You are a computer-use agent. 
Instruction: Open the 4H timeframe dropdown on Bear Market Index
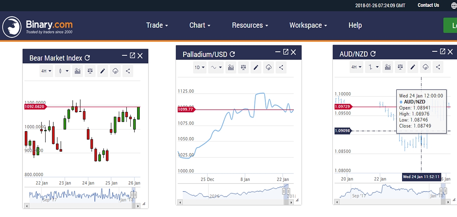click(46, 71)
